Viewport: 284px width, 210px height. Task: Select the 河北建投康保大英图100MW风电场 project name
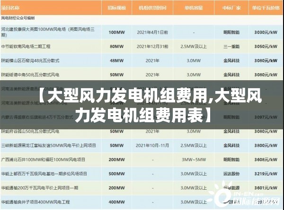coord(48,32)
